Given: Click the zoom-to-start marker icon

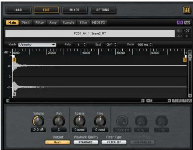Looking at the screenshot, I should [x=174, y=101].
